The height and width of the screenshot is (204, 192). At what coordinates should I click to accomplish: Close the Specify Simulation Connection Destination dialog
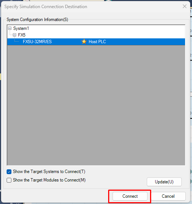click(185, 6)
